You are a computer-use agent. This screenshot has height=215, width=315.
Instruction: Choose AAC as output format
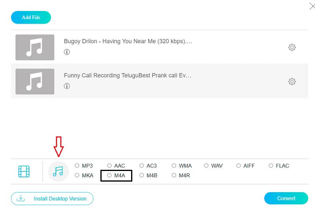point(109,166)
